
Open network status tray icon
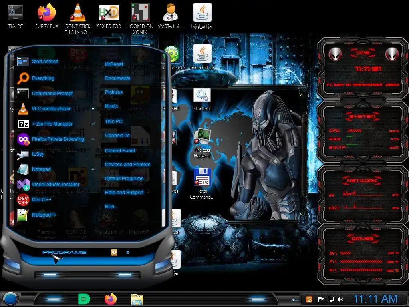coord(330,299)
